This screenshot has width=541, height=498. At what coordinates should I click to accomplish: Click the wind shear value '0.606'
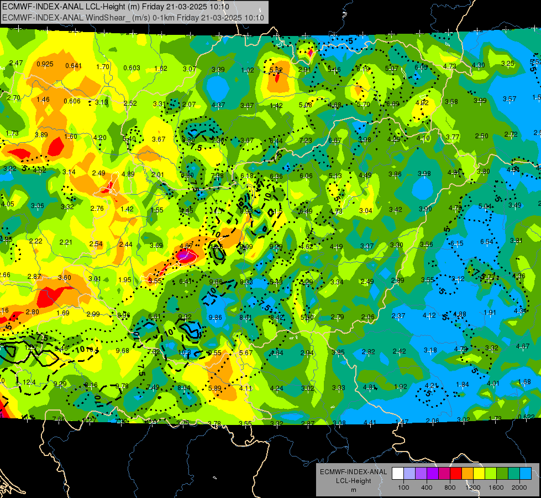[72, 101]
